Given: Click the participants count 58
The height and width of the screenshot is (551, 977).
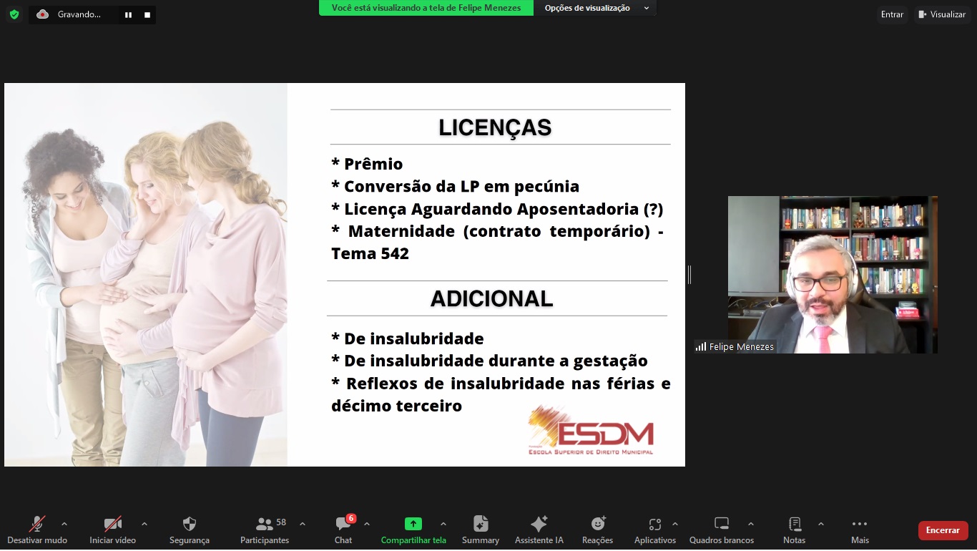Looking at the screenshot, I should [281, 522].
